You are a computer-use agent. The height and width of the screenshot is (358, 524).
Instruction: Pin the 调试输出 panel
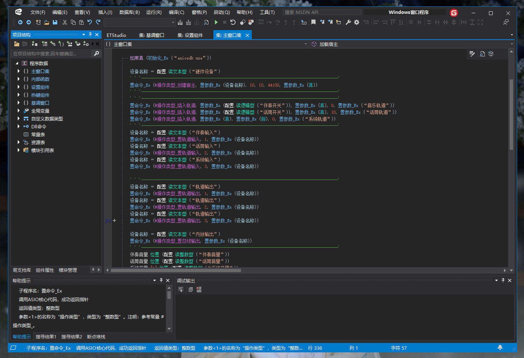(503, 280)
